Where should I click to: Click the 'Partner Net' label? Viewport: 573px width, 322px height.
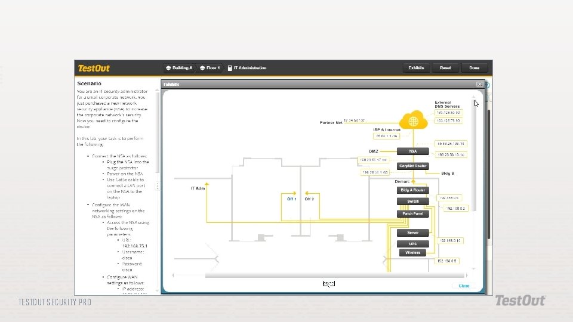(x=331, y=123)
